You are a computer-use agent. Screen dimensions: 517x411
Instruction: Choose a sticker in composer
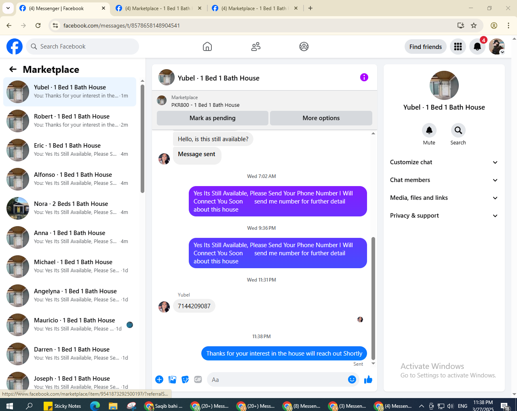click(x=185, y=379)
